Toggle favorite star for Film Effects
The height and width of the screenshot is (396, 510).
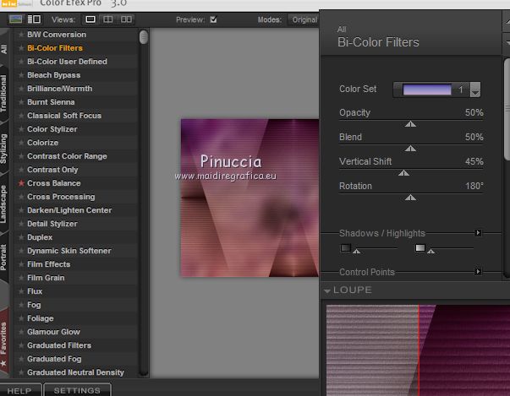pyautogui.click(x=21, y=264)
